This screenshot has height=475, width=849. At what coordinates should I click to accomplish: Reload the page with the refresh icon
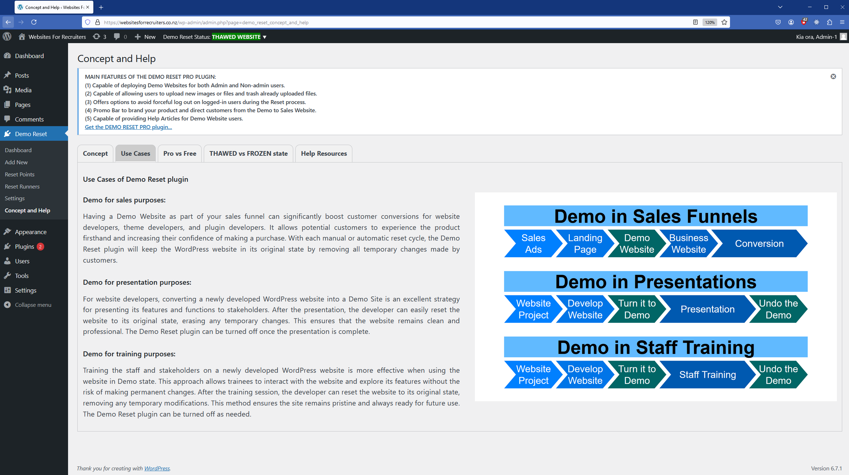tap(34, 22)
